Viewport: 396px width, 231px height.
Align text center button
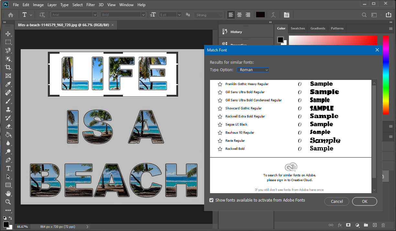(239, 15)
